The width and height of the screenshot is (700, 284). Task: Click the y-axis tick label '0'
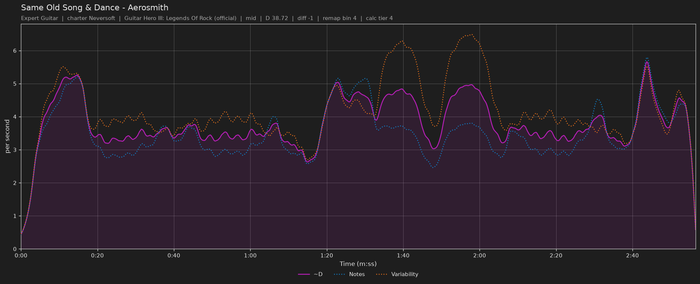tap(16, 249)
